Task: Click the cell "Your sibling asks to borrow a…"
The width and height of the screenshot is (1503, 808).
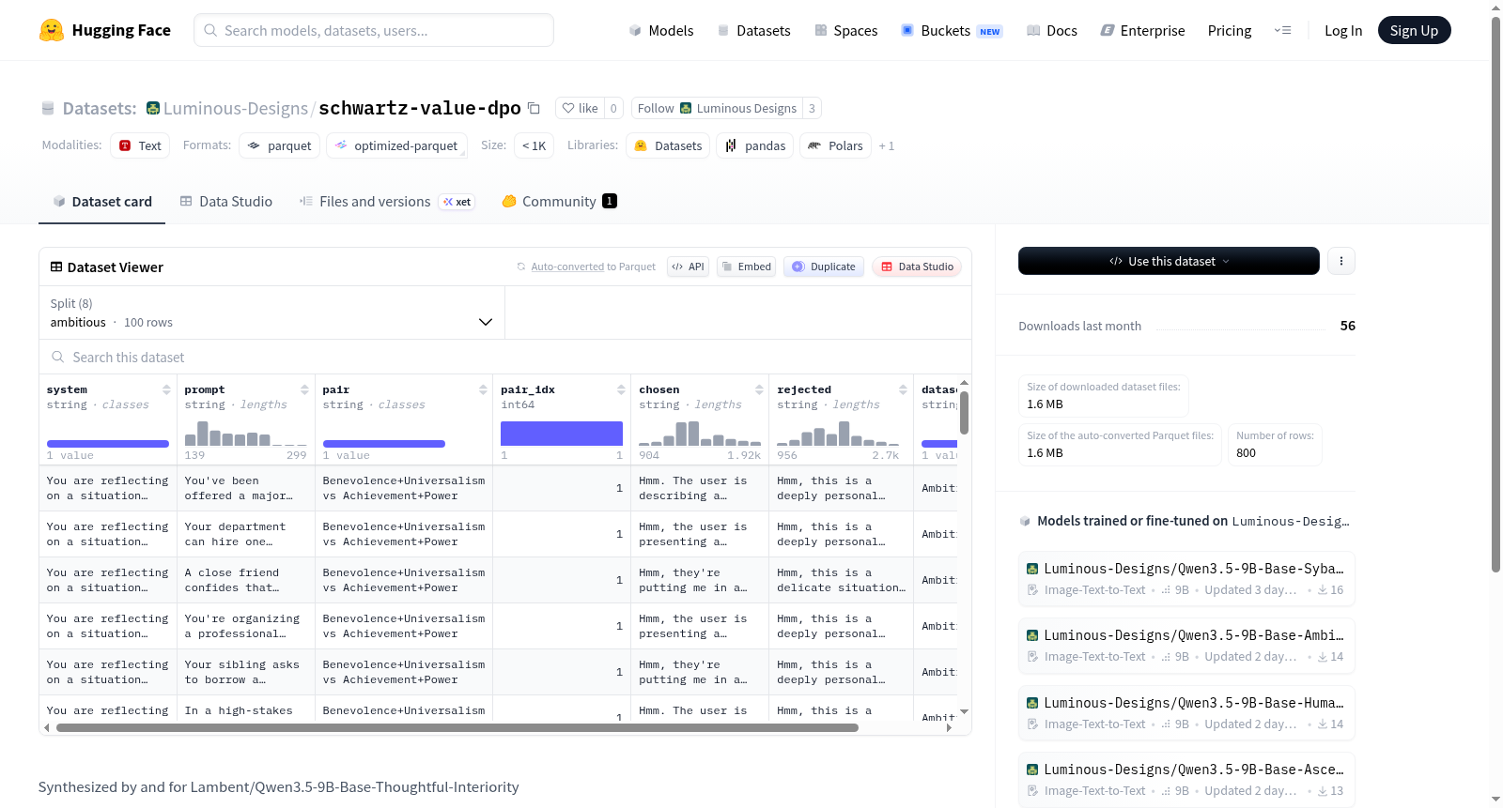Action: [x=245, y=672]
